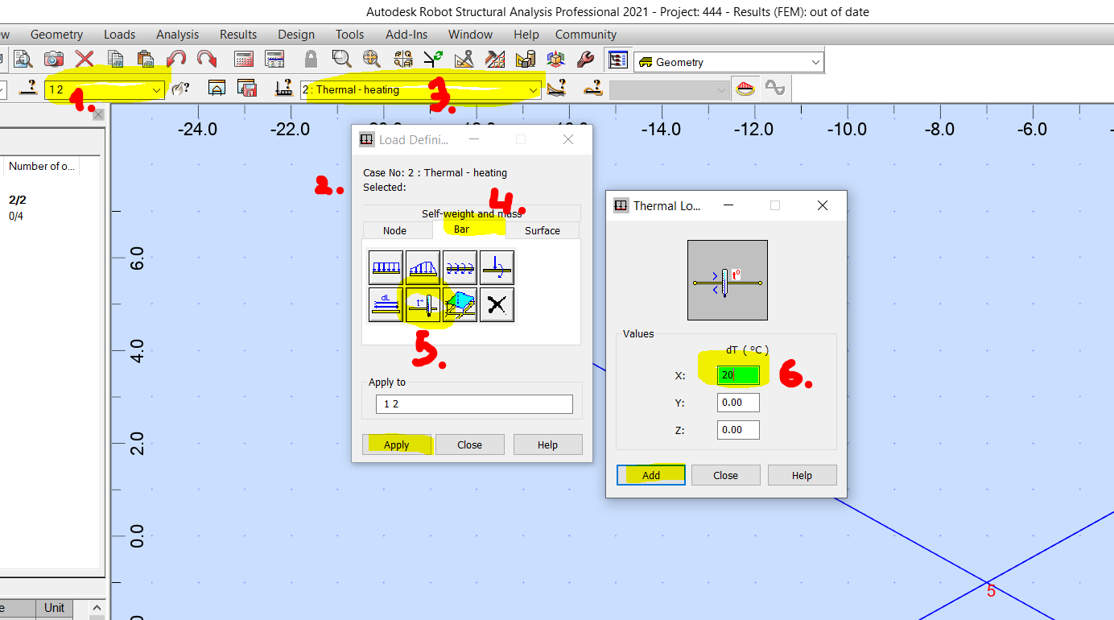Select the trapezoidal load icon
The height and width of the screenshot is (620, 1114).
tap(423, 267)
